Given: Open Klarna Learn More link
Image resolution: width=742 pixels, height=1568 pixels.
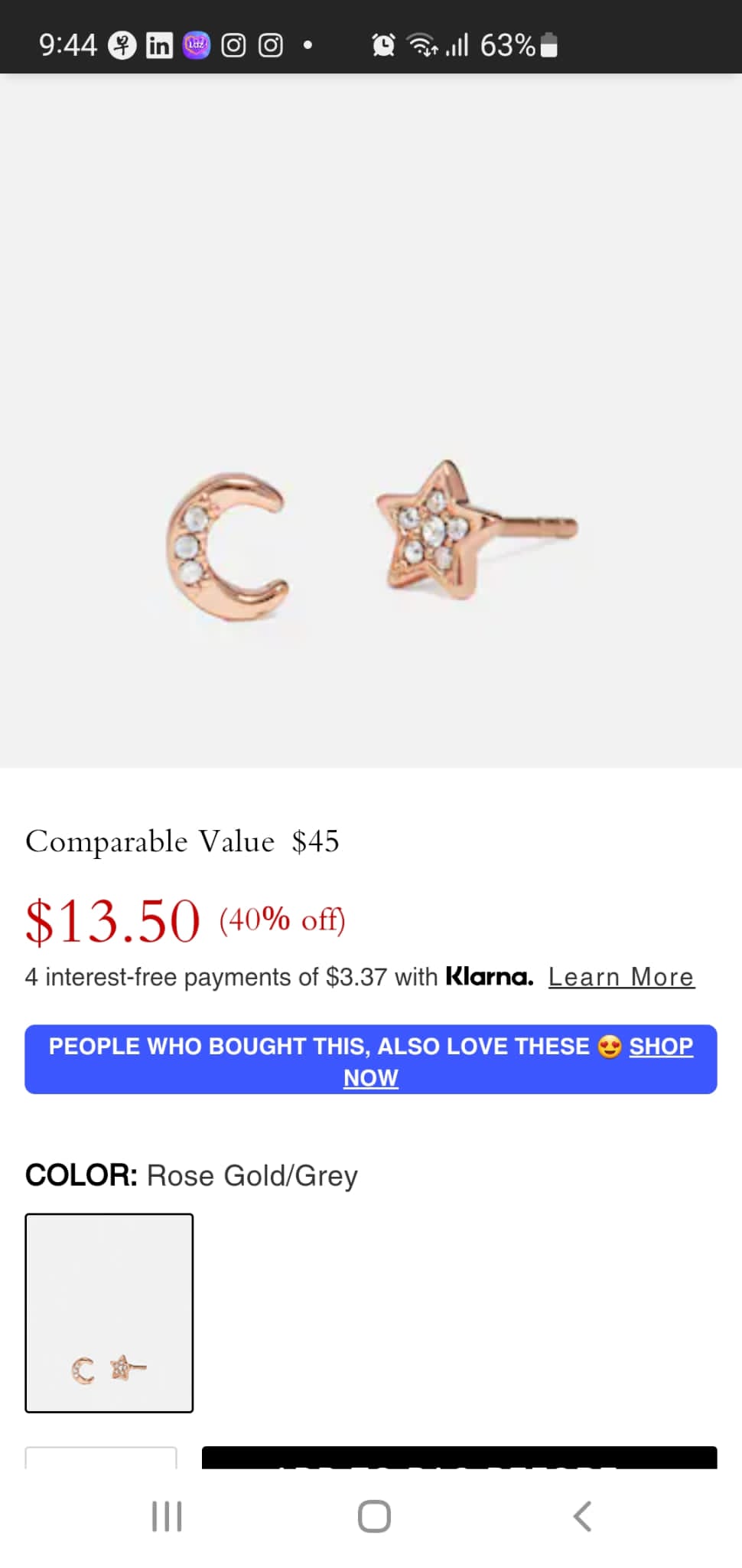Looking at the screenshot, I should click(x=621, y=977).
